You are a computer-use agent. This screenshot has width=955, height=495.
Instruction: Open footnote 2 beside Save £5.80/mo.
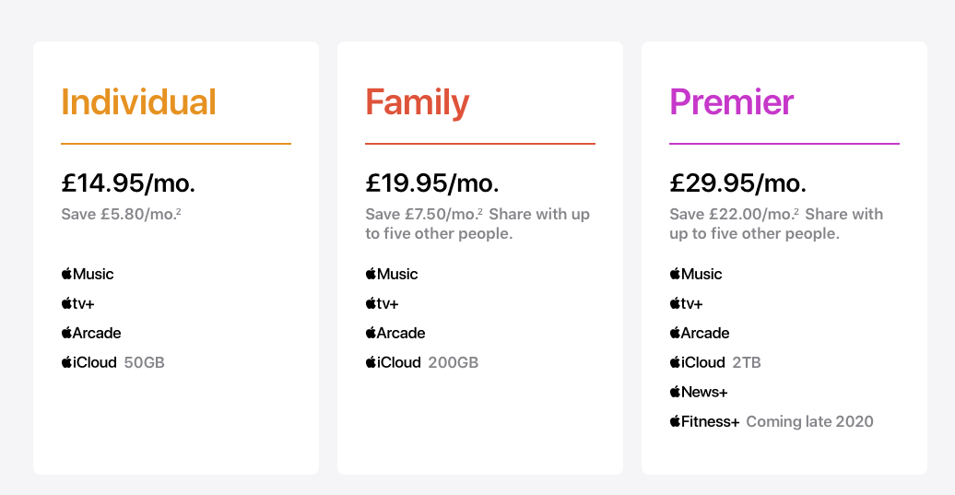179,211
